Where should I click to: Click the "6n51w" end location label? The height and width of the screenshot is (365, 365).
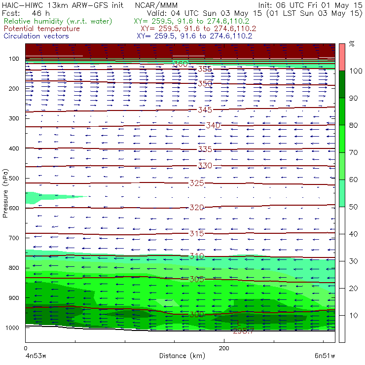point(325,356)
